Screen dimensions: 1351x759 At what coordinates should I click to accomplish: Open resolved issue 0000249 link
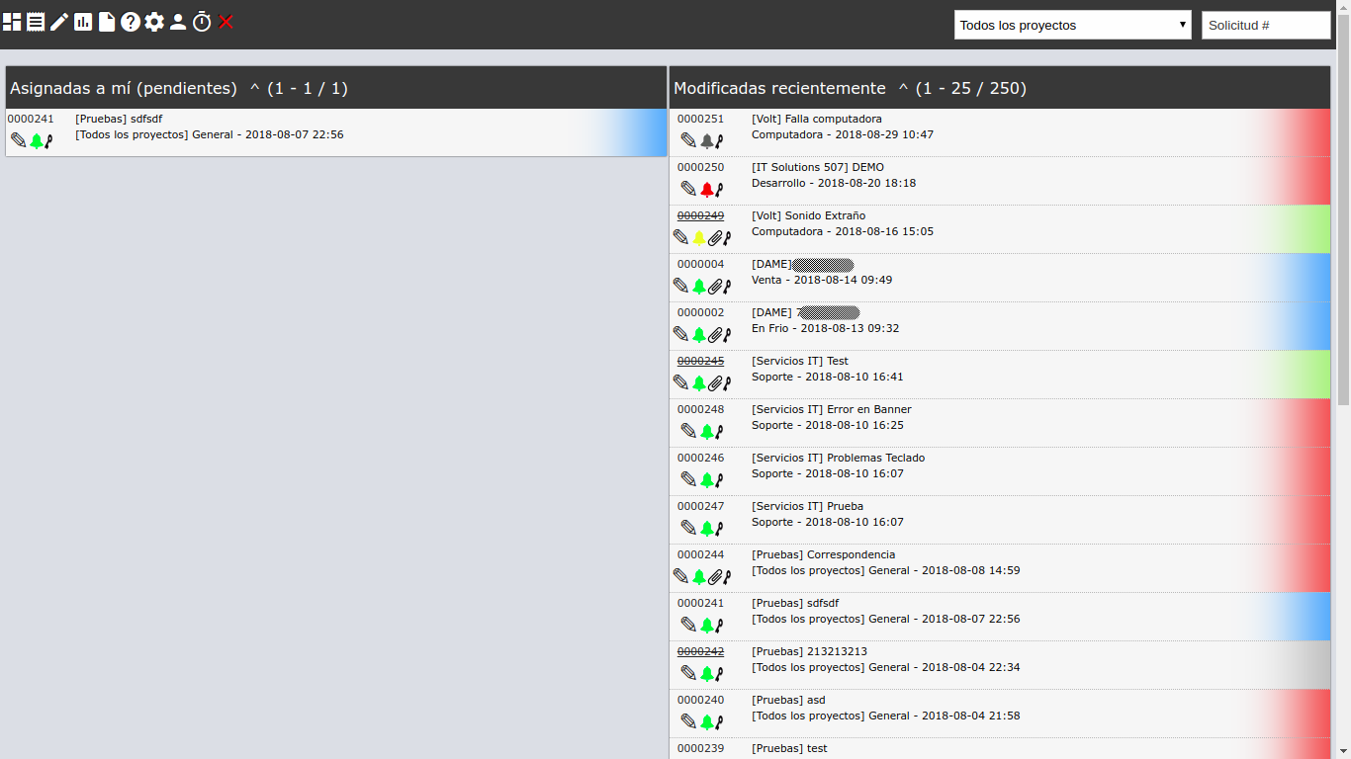pos(700,215)
